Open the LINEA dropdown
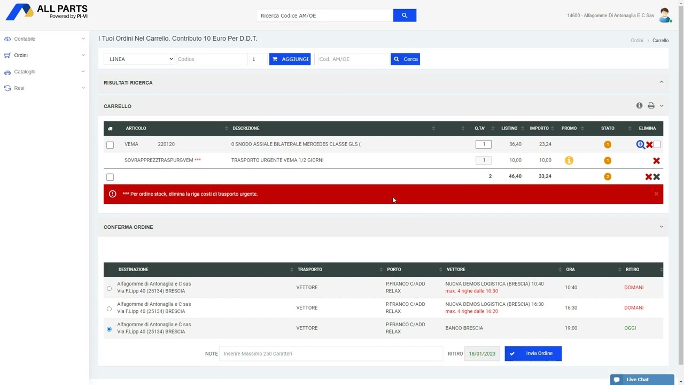Viewport: 684px width, 385px height. (x=139, y=59)
